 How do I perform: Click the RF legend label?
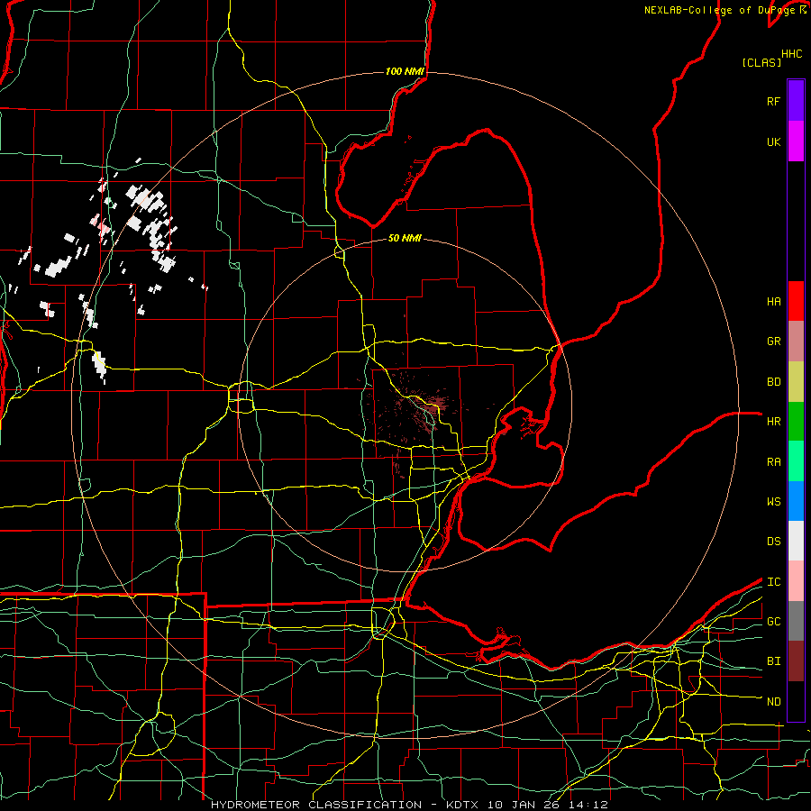click(773, 101)
